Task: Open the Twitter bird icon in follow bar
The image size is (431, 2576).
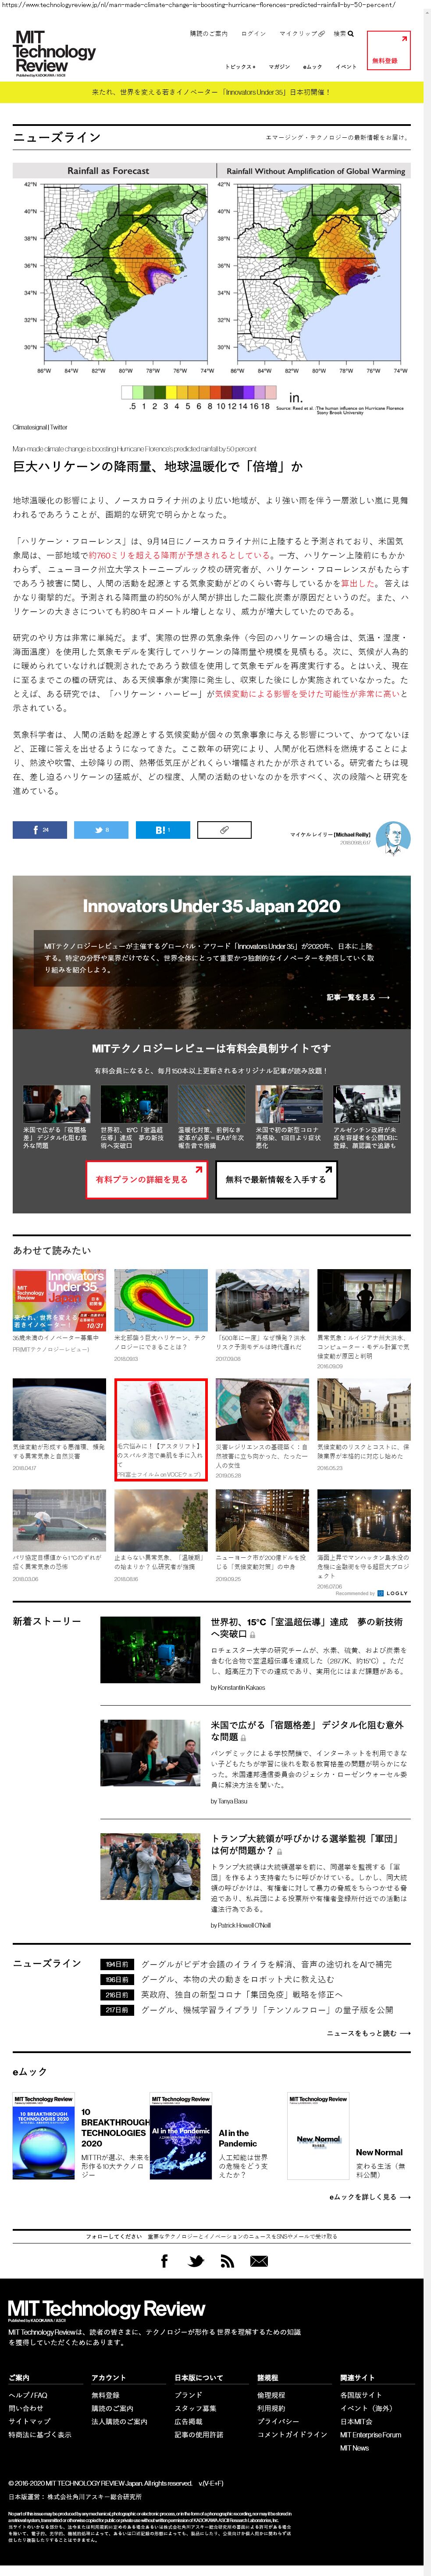Action: [x=196, y=2261]
